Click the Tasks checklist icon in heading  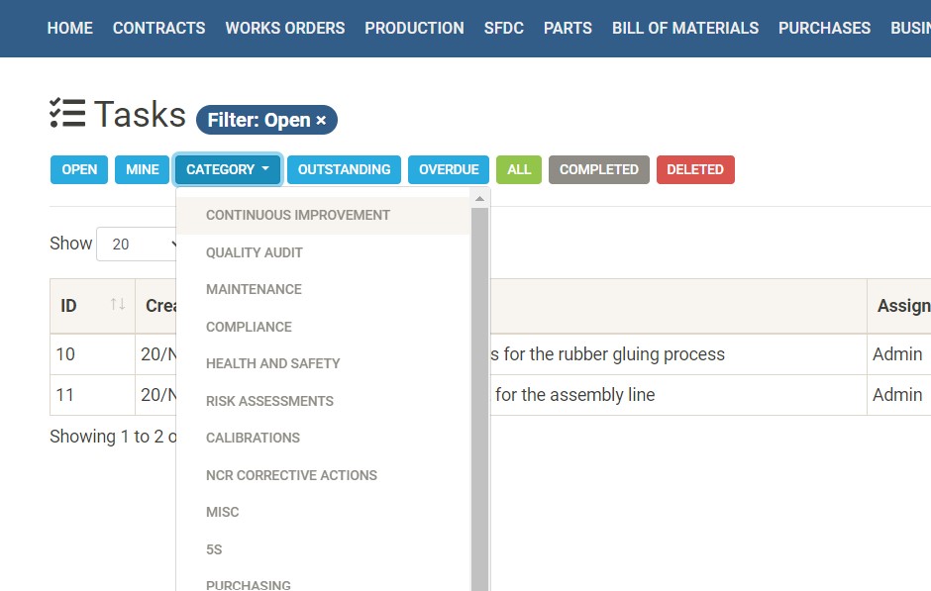point(67,115)
